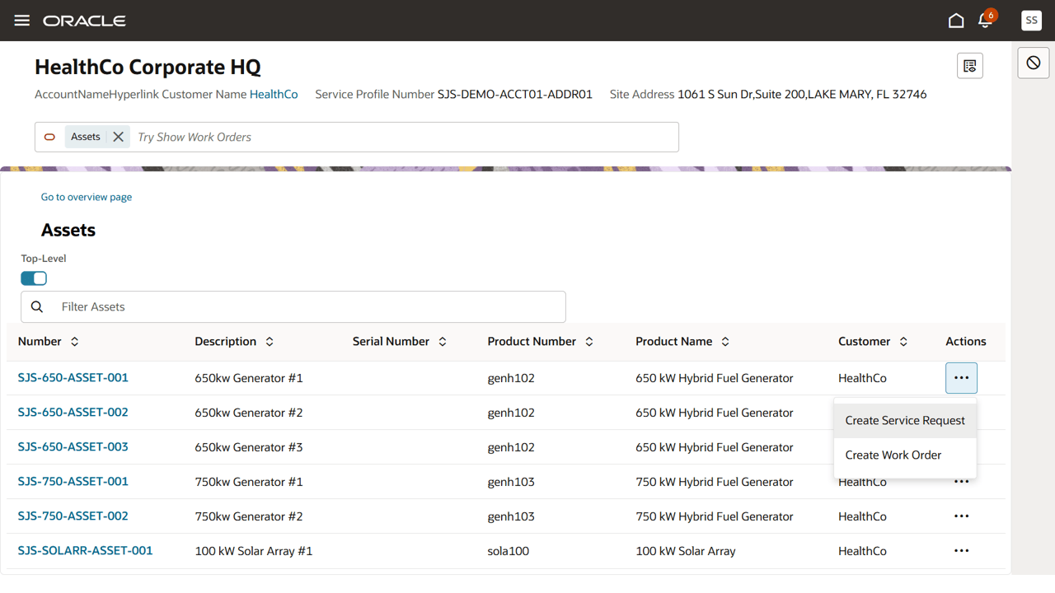Go to overview page link

click(86, 197)
